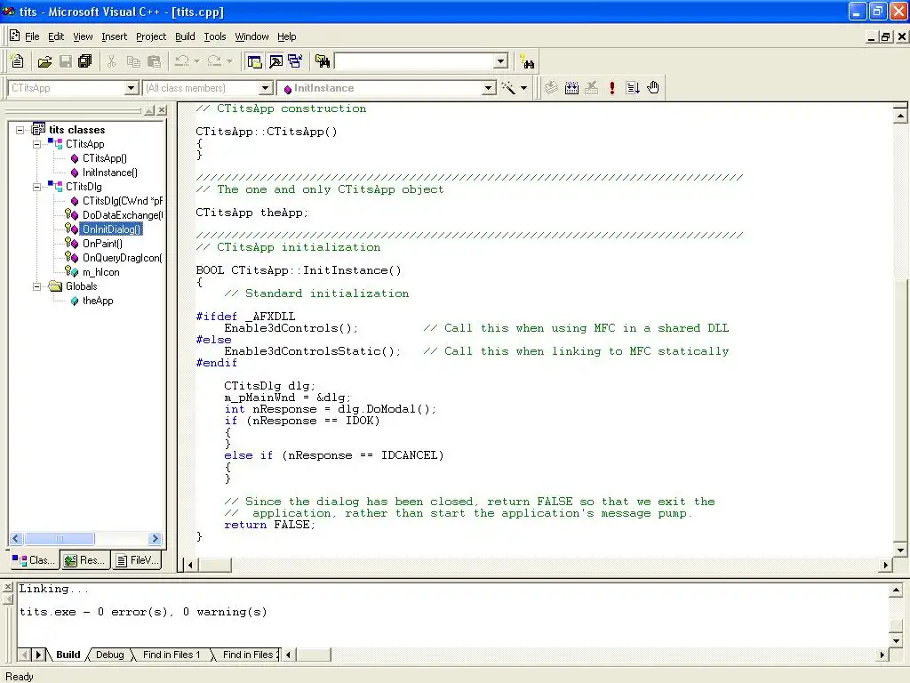Select the Build output tab
The image size is (910, 683).
click(68, 655)
